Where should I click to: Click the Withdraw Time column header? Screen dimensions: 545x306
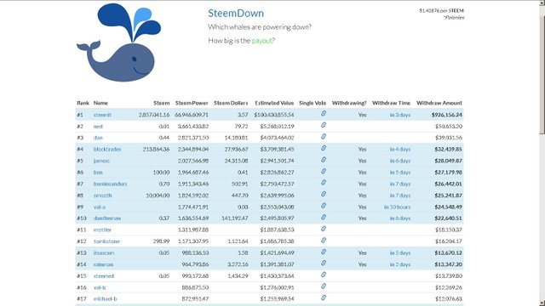pyautogui.click(x=391, y=103)
